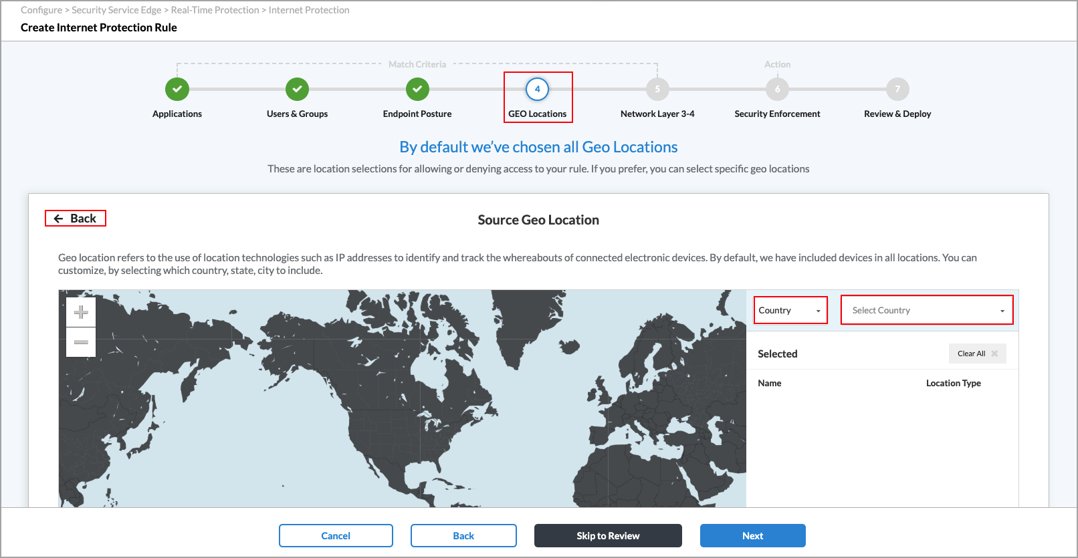Click the Users & Groups step checkmark circle
The width and height of the screenshot is (1078, 558).
click(x=297, y=89)
